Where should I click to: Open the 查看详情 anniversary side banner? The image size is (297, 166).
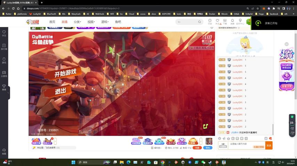click(287, 86)
